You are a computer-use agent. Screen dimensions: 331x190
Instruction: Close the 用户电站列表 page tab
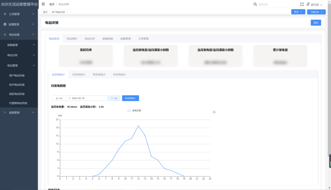[x=67, y=12]
